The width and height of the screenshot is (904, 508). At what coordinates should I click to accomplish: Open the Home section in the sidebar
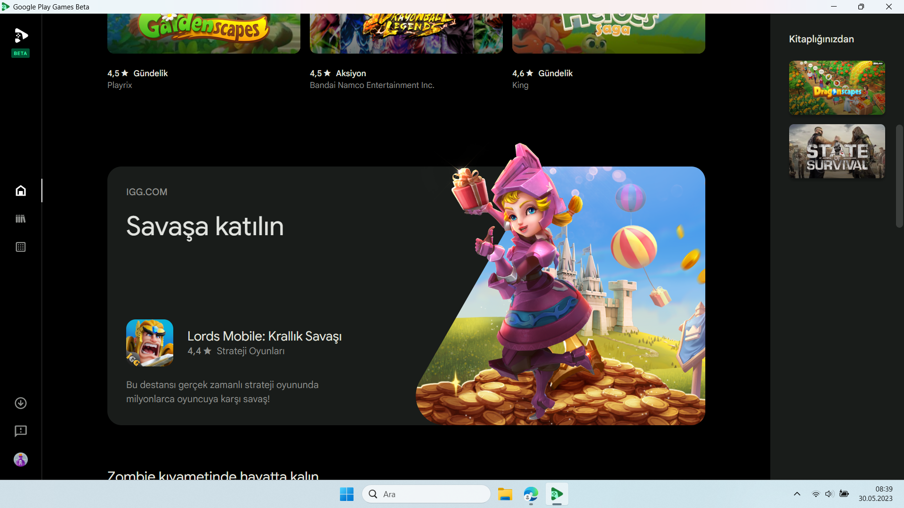coord(21,190)
